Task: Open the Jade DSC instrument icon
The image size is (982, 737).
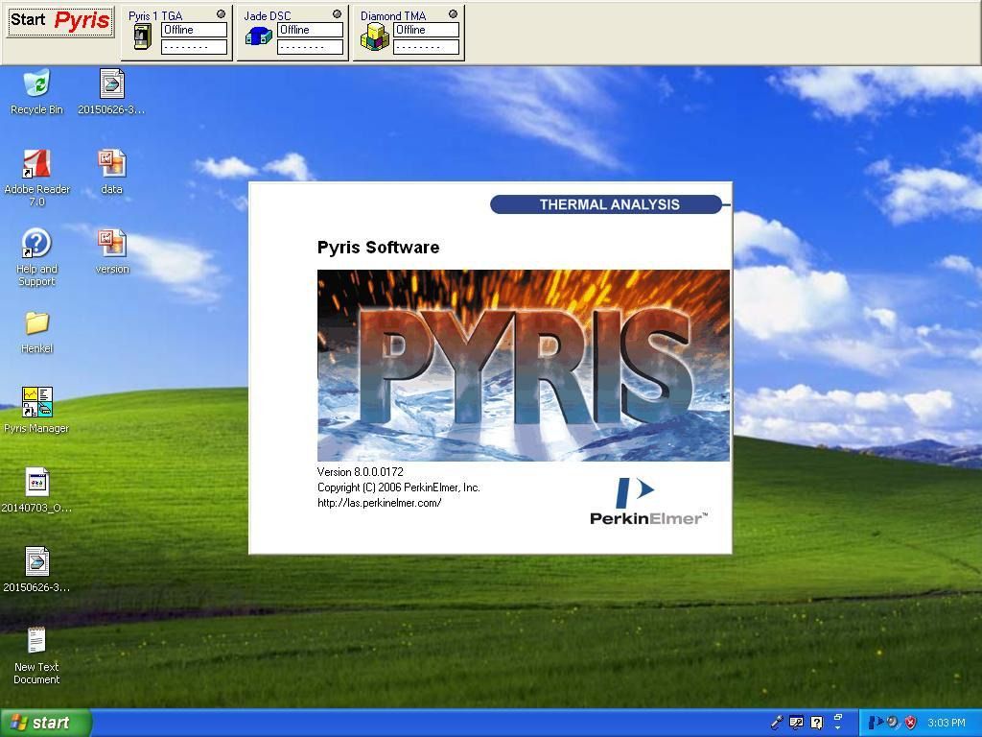Action: point(258,37)
